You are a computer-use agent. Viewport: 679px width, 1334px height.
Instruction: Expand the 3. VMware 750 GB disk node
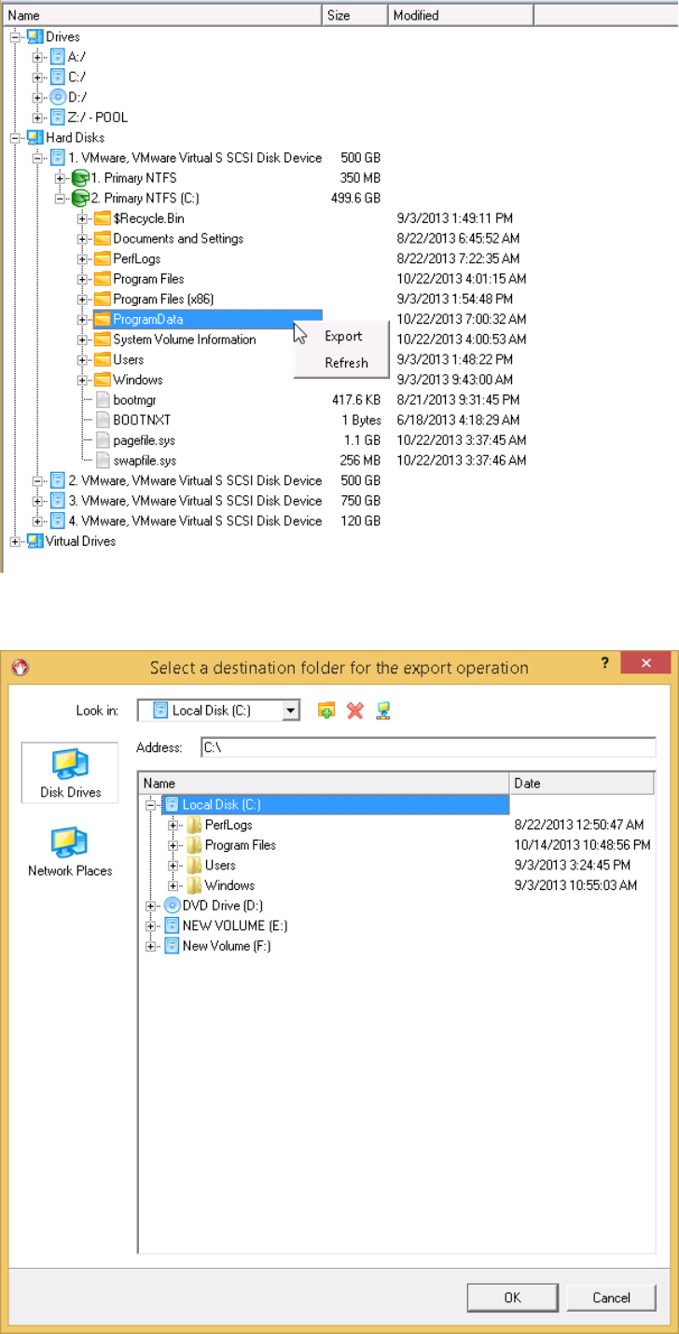(37, 501)
